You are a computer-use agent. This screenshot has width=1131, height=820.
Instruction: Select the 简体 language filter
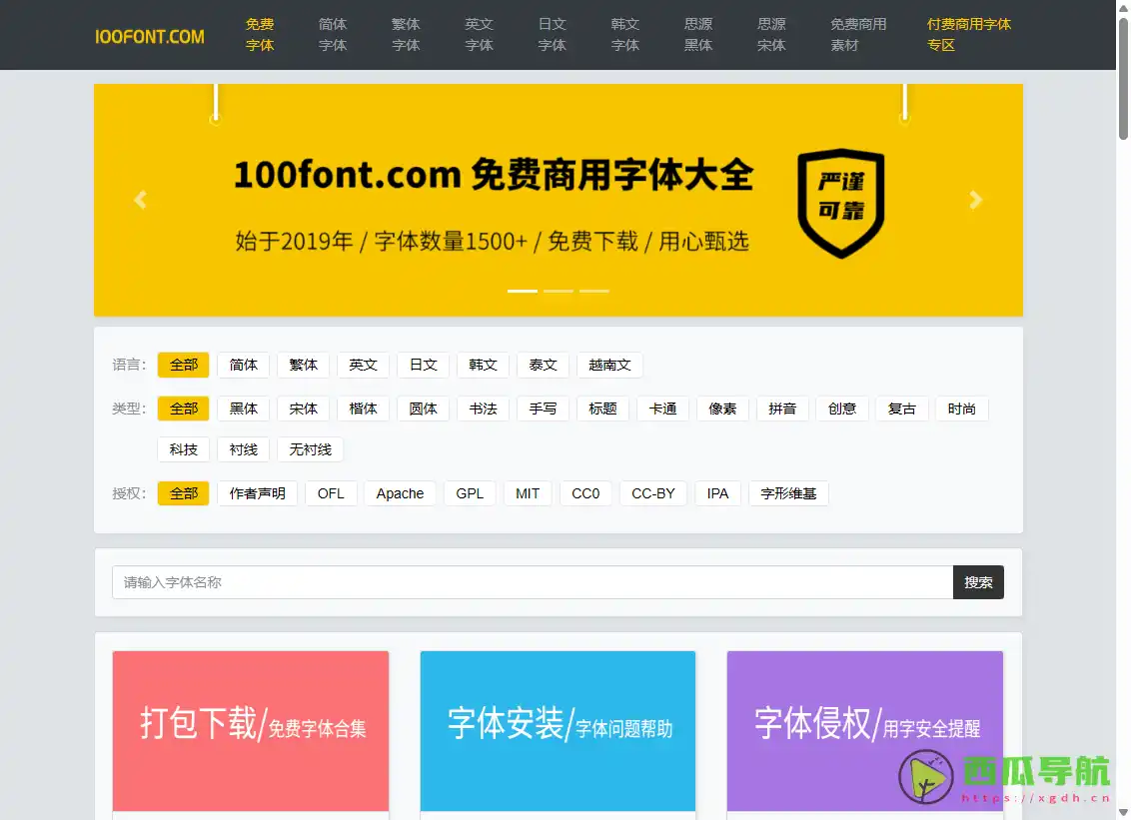[243, 365]
